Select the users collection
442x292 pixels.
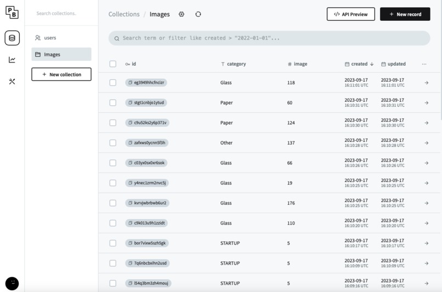click(x=61, y=38)
